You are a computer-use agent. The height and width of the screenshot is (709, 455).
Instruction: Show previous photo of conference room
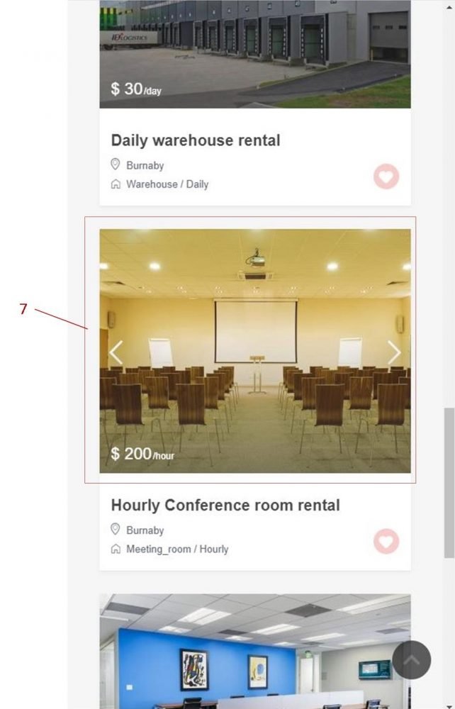[116, 352]
